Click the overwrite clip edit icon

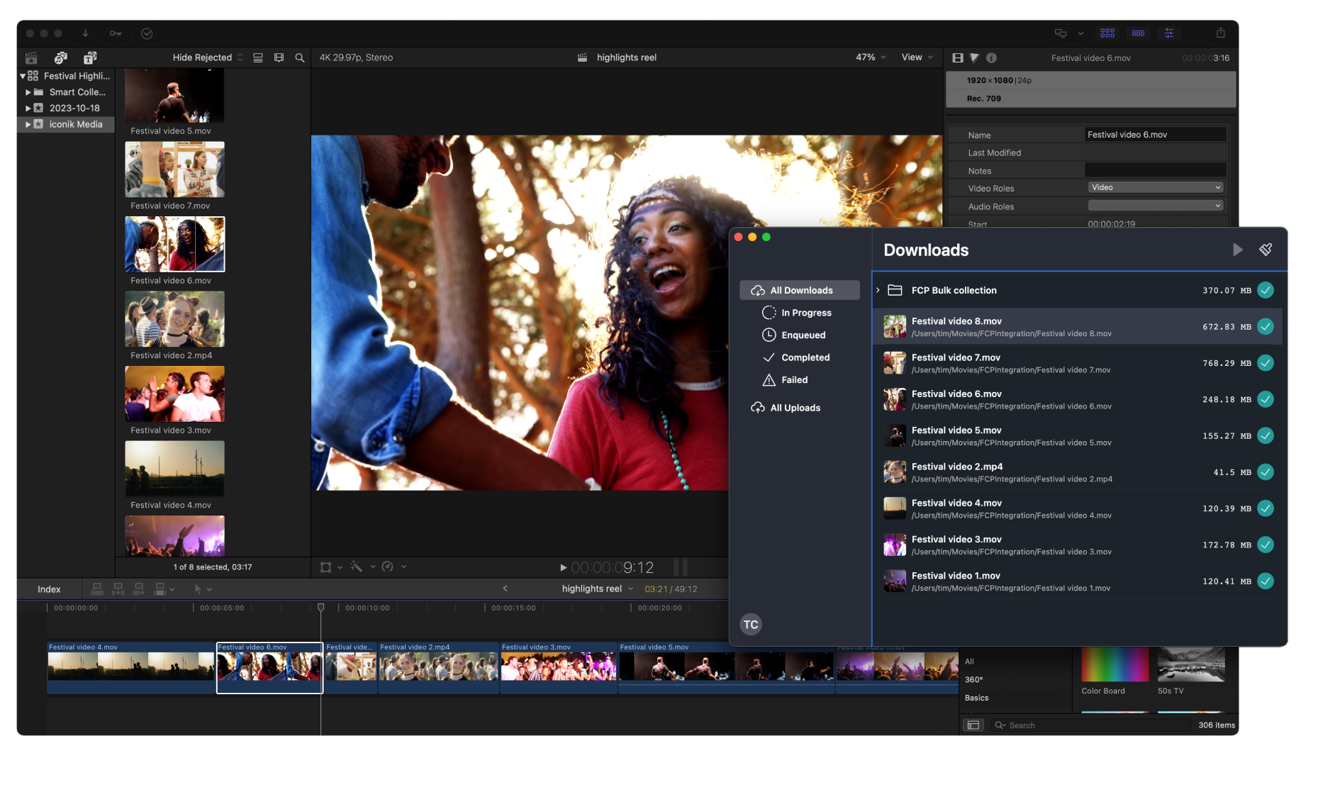pos(160,589)
